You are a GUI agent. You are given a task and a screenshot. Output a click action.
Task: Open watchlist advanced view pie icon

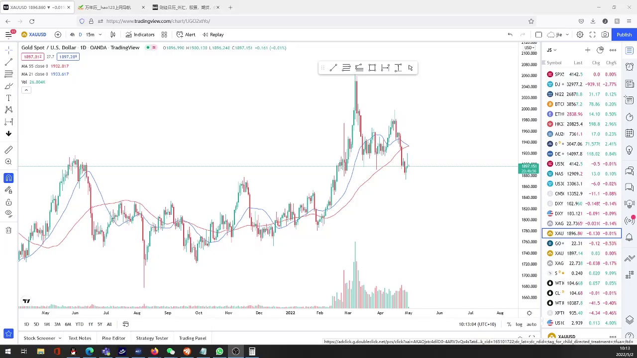600,50
